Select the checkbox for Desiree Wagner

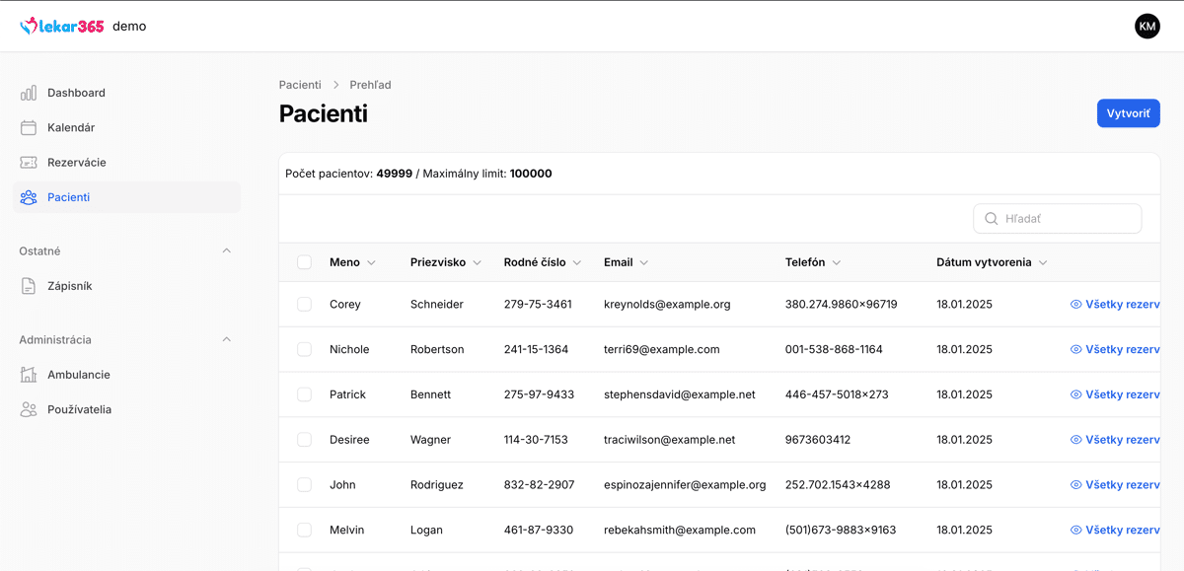click(304, 440)
